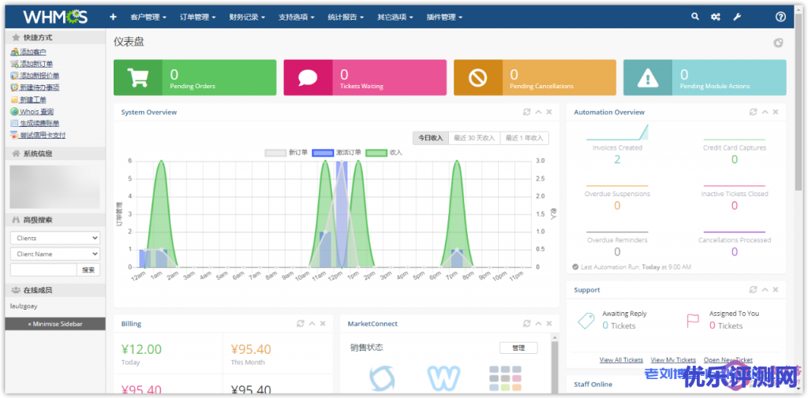Open the Tickets Waiting chat bubble tile
808x398 pixels.
click(x=308, y=77)
